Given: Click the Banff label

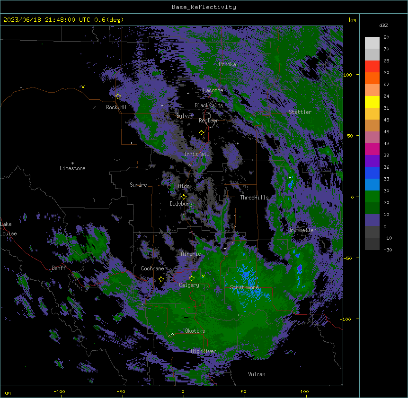Looking at the screenshot, I should tap(59, 268).
